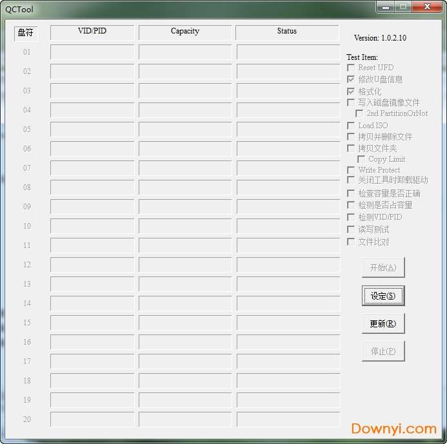
Task: Click drive slot number 07
Action: pos(27,168)
